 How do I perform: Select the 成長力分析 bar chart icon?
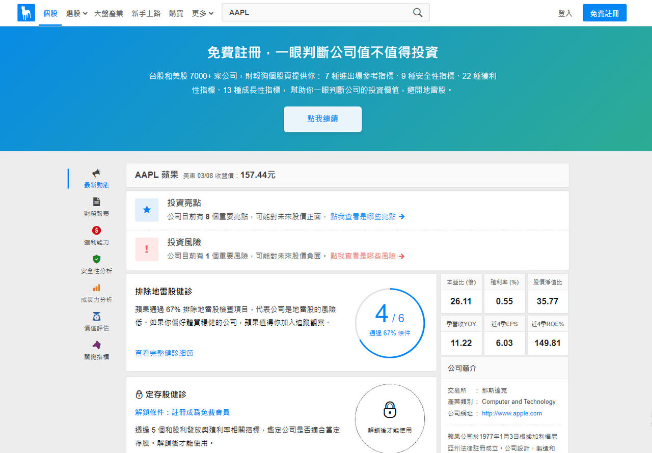pos(96,289)
